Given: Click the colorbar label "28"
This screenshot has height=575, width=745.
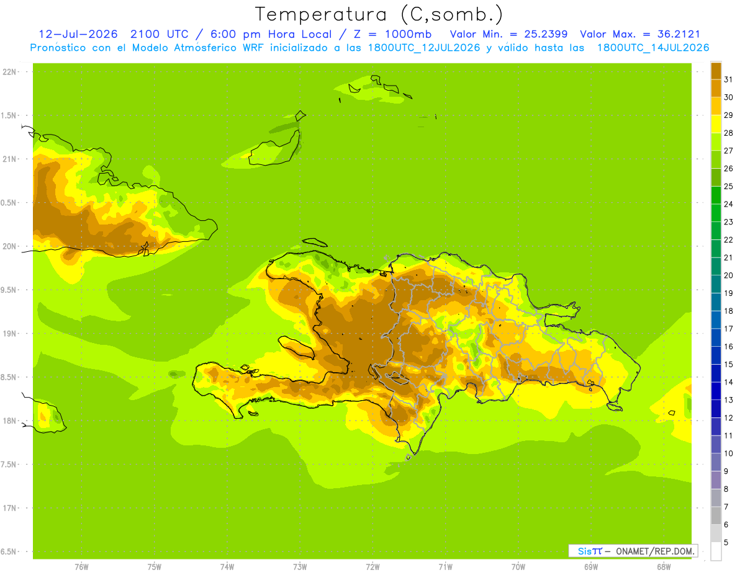Looking at the screenshot, I should coord(728,133).
